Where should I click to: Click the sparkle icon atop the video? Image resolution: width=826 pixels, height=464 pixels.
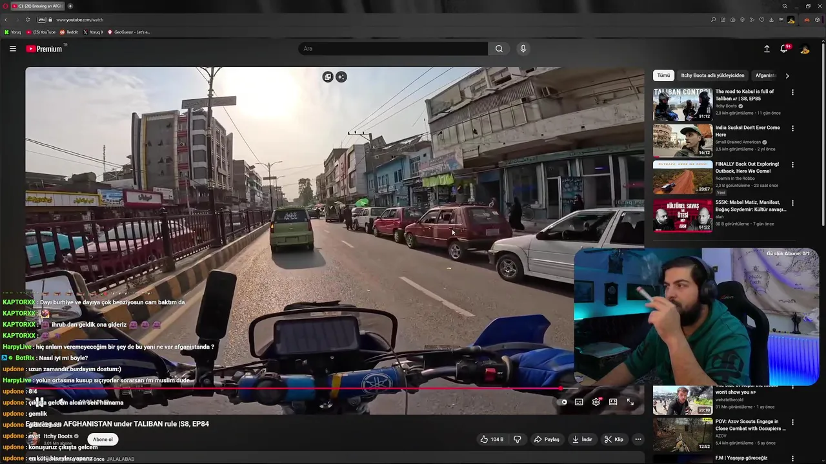pyautogui.click(x=341, y=77)
